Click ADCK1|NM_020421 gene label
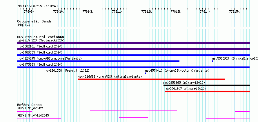258x122 pixels. pyautogui.click(x=30, y=108)
